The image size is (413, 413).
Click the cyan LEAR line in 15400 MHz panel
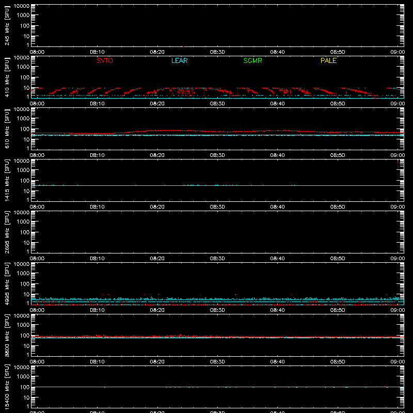(x=217, y=387)
